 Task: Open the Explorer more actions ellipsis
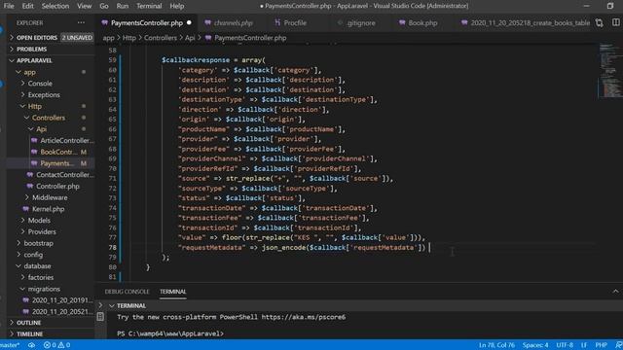tap(81, 23)
